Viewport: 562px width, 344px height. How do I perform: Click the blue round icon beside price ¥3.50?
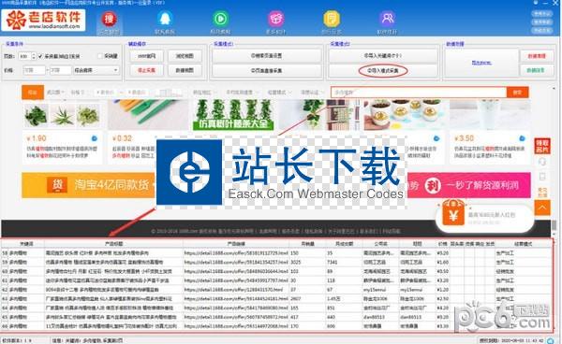523,138
